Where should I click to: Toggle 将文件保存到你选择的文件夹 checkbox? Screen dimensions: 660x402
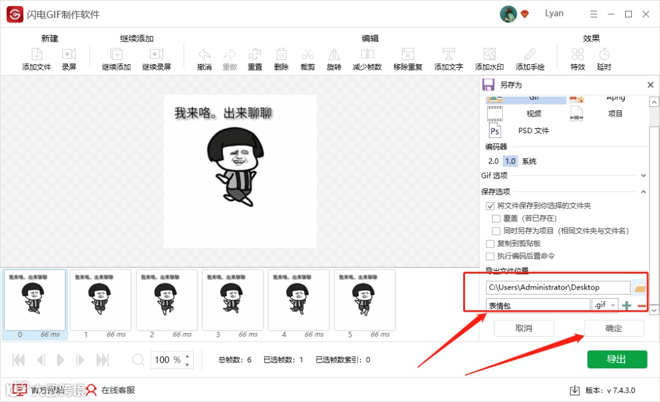[x=490, y=206]
